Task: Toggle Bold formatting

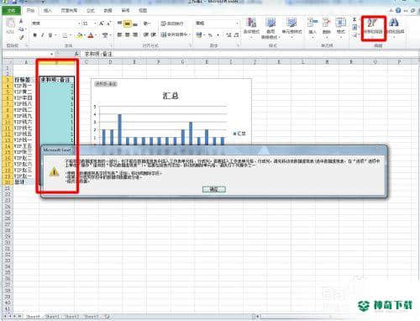Action: point(34,35)
